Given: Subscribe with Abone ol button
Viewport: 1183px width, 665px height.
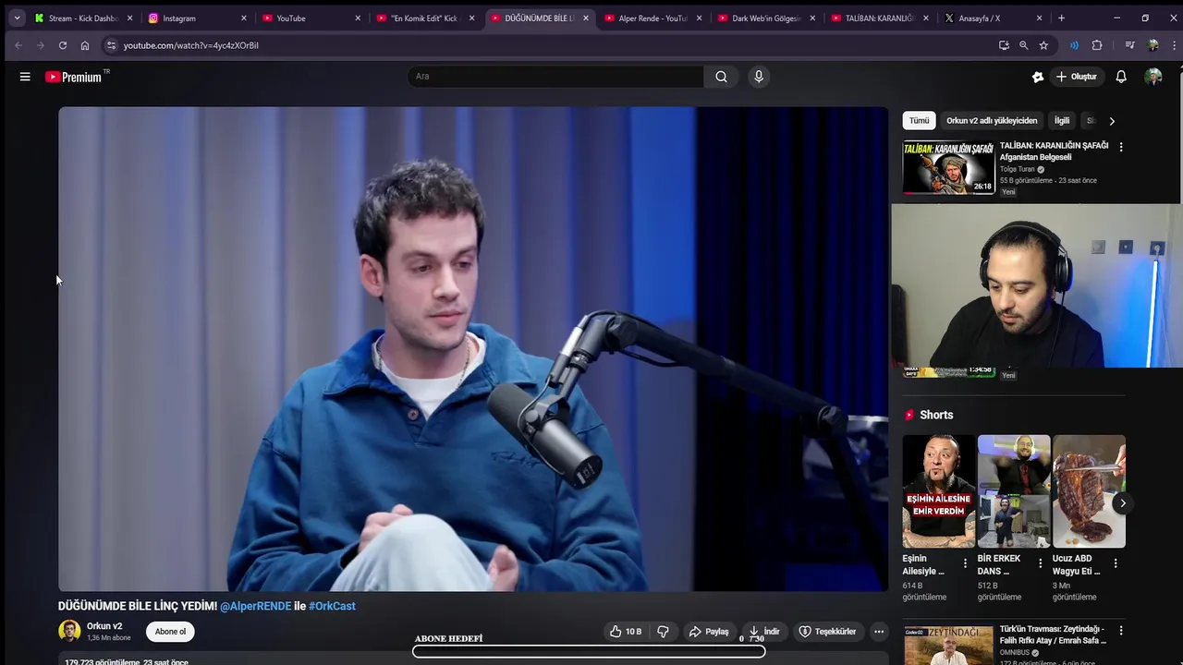Looking at the screenshot, I should [170, 632].
